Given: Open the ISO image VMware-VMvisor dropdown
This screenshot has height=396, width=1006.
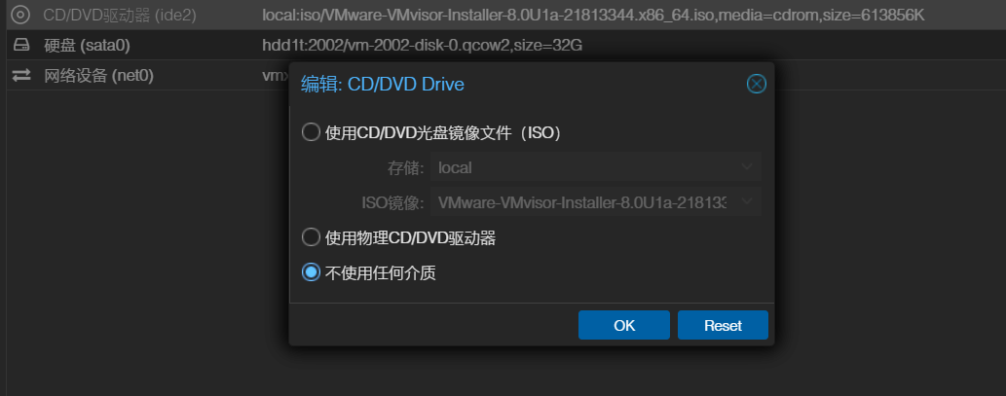Looking at the screenshot, I should [x=596, y=202].
